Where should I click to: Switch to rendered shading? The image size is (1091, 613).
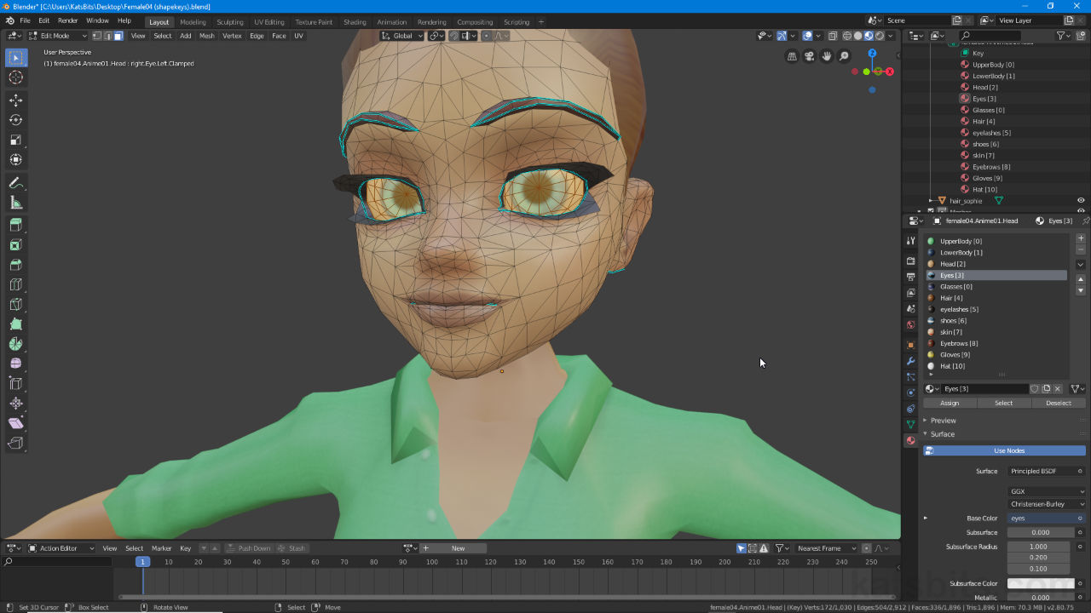[x=880, y=36]
